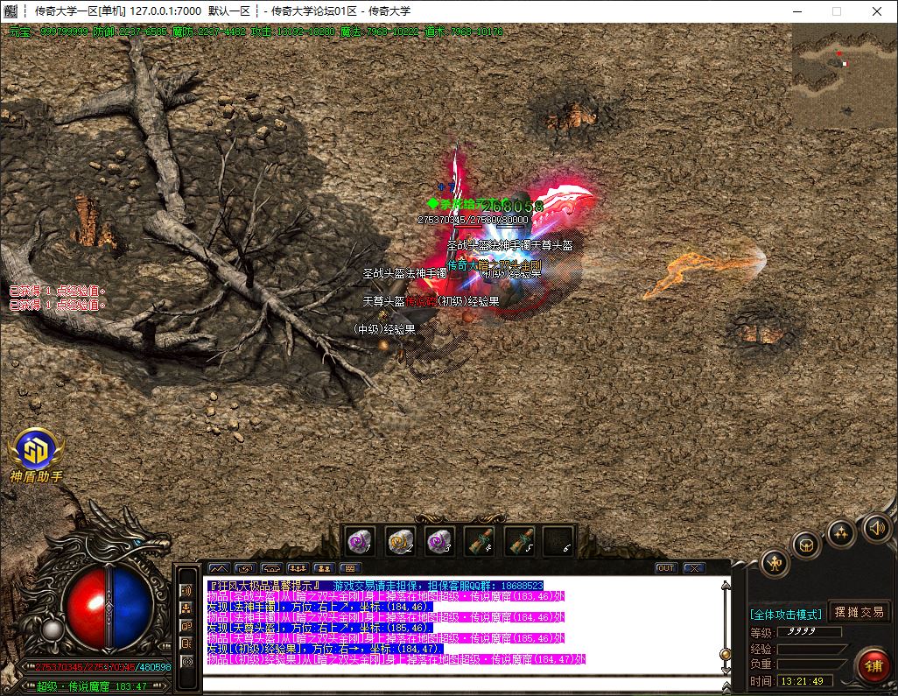Click the red 铺 shop button
This screenshot has width=898, height=696.
pos(873,666)
